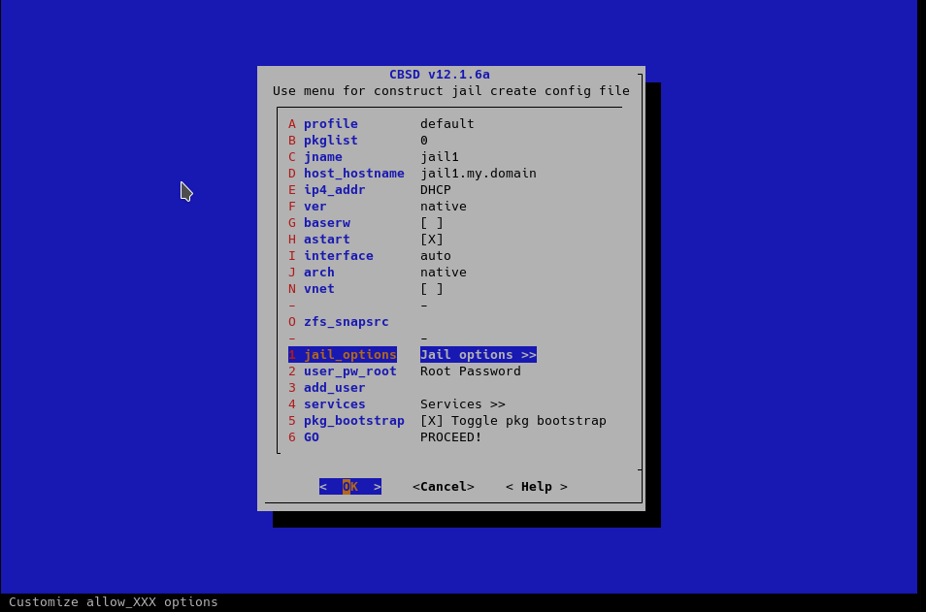Select user_pw_root entry
This screenshot has width=926, height=612.
tap(350, 371)
